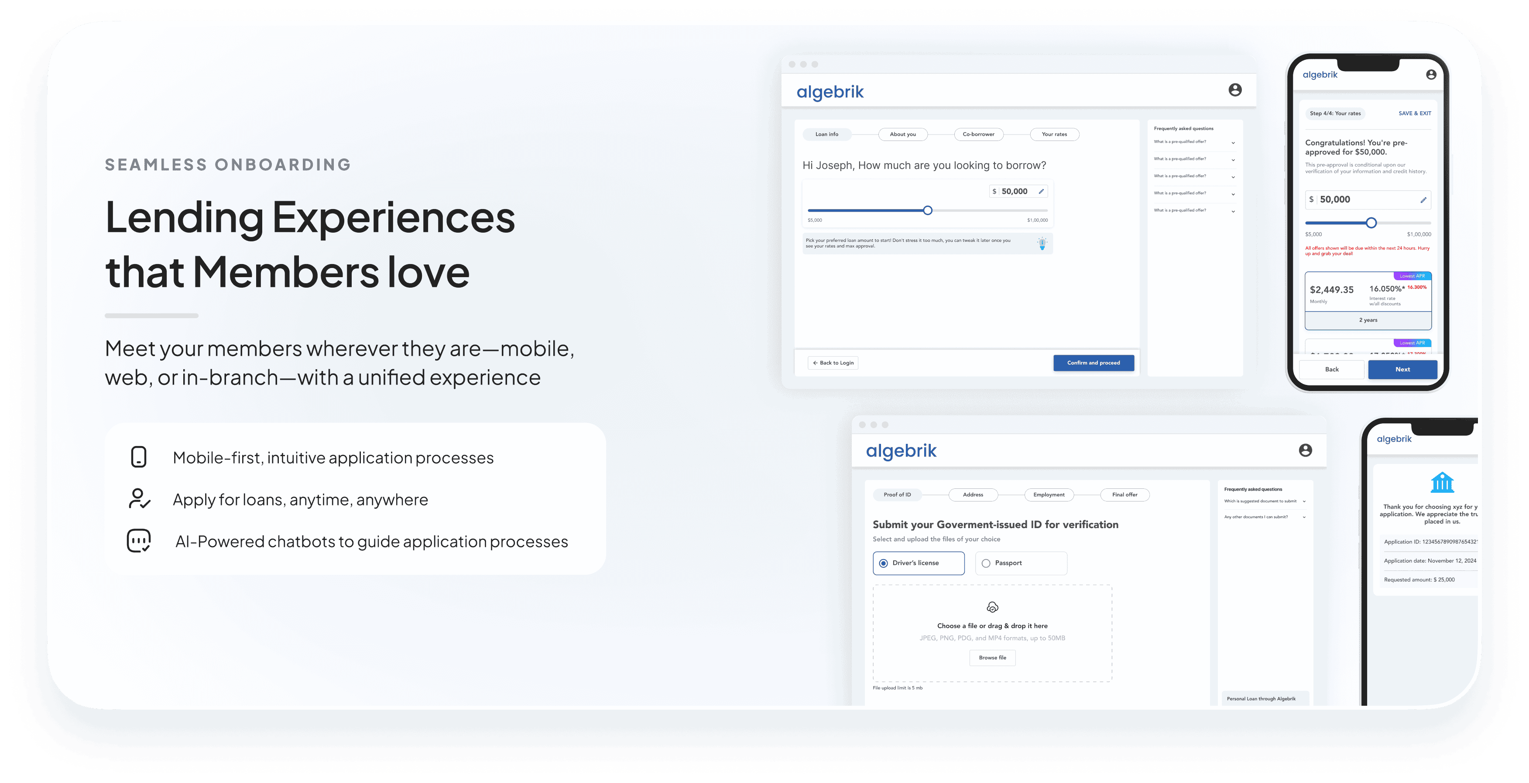Click 'File upload limit is 5 mb' note
The width and height of the screenshot is (1529, 783).
897,688
